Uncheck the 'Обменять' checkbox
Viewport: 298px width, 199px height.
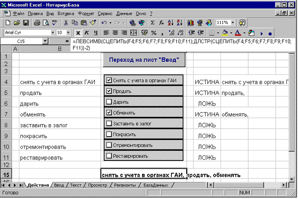tap(109, 112)
